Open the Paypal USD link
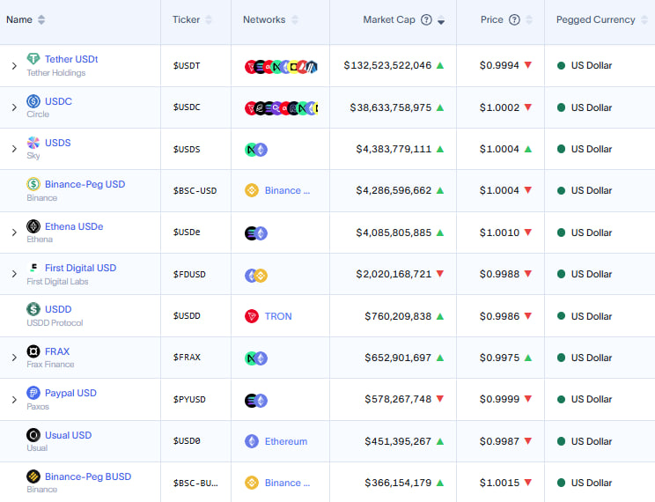Viewport: 655px width, 502px height. tap(70, 393)
